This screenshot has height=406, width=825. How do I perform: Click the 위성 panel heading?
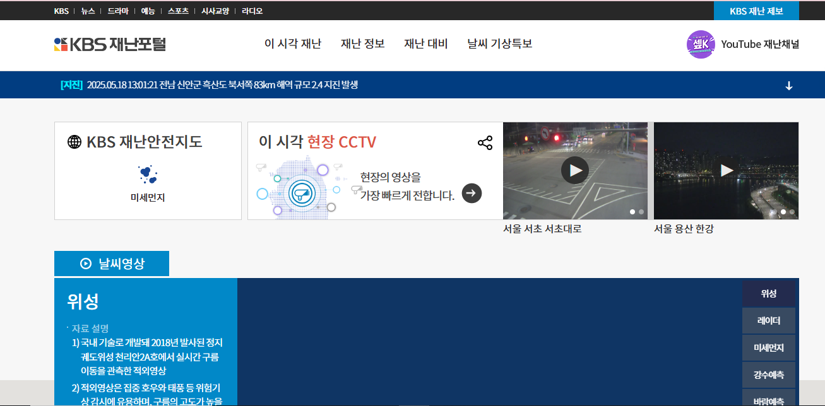coord(83,301)
